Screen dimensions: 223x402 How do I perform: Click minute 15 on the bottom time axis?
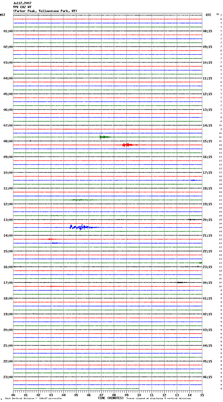click(x=202, y=395)
